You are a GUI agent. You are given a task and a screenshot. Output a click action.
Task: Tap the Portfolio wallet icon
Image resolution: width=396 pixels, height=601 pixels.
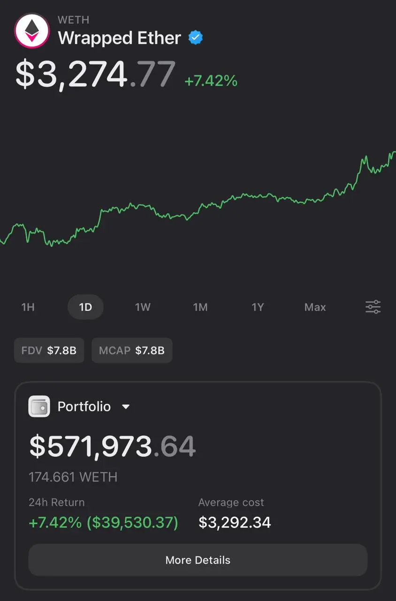coord(39,407)
